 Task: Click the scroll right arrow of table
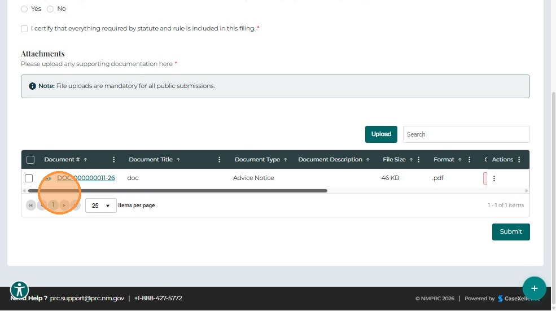point(526,191)
